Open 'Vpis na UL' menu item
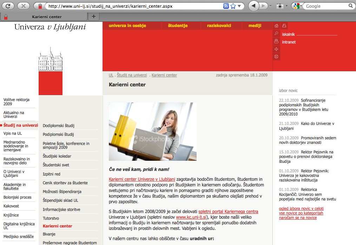 (13, 133)
